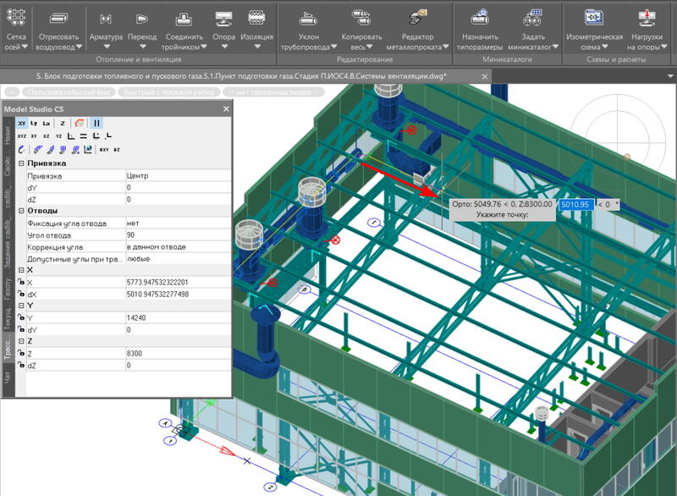Select the Системы вентиляции.dwg document tab
This screenshot has height=496, width=677.
click(241, 76)
